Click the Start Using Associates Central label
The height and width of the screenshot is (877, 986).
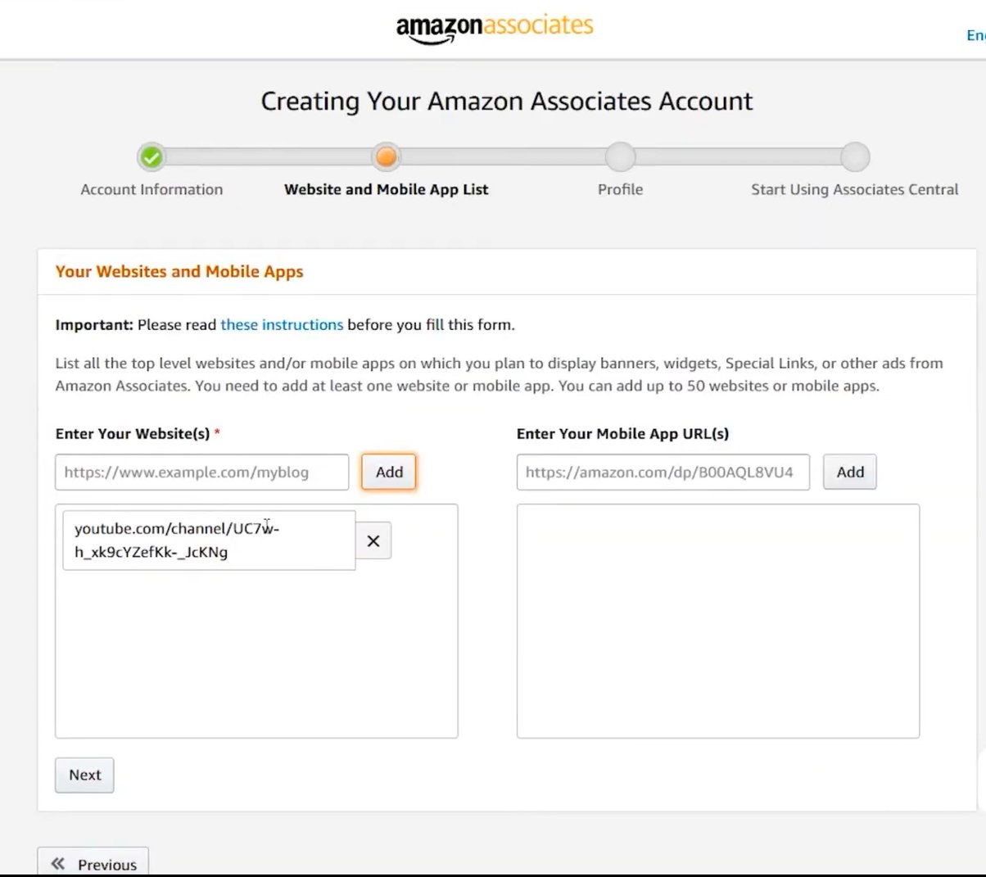(x=855, y=189)
